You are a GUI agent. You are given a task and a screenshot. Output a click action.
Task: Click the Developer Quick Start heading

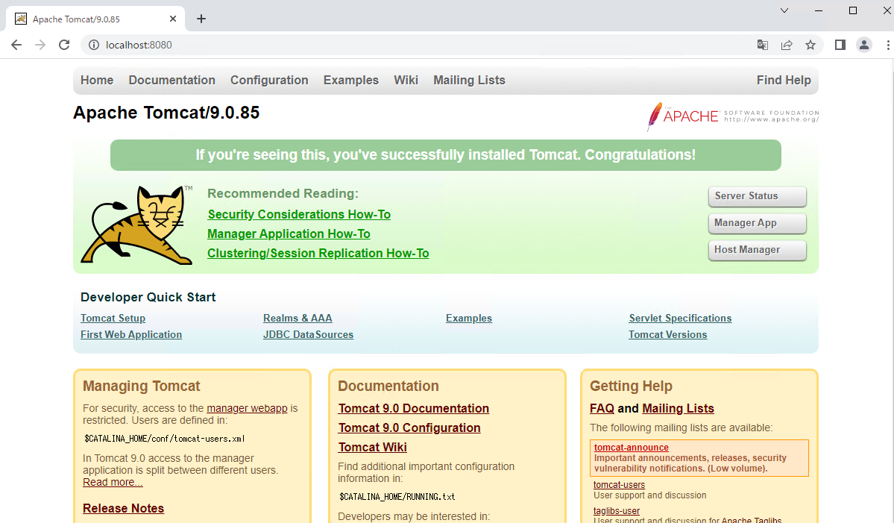148,297
